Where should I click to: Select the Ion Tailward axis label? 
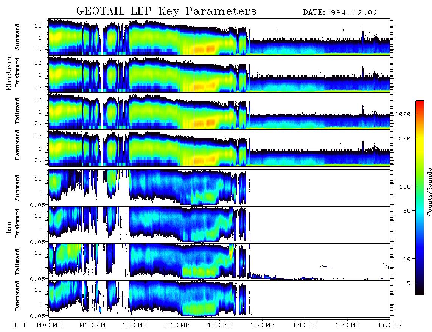click(x=17, y=262)
